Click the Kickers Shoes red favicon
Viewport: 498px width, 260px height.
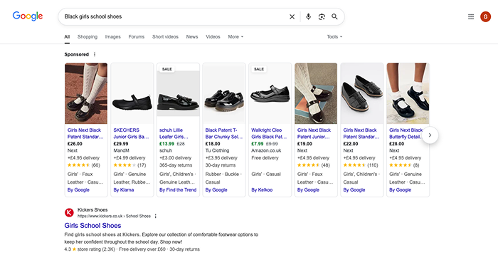[69, 212]
